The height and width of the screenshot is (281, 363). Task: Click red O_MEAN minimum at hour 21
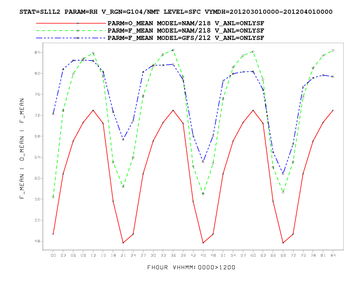pos(123,243)
